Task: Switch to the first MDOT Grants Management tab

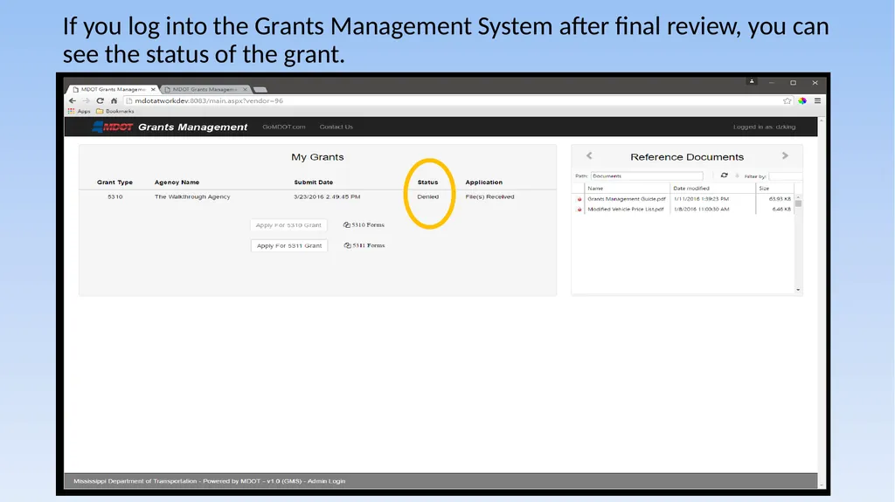Action: pos(112,90)
